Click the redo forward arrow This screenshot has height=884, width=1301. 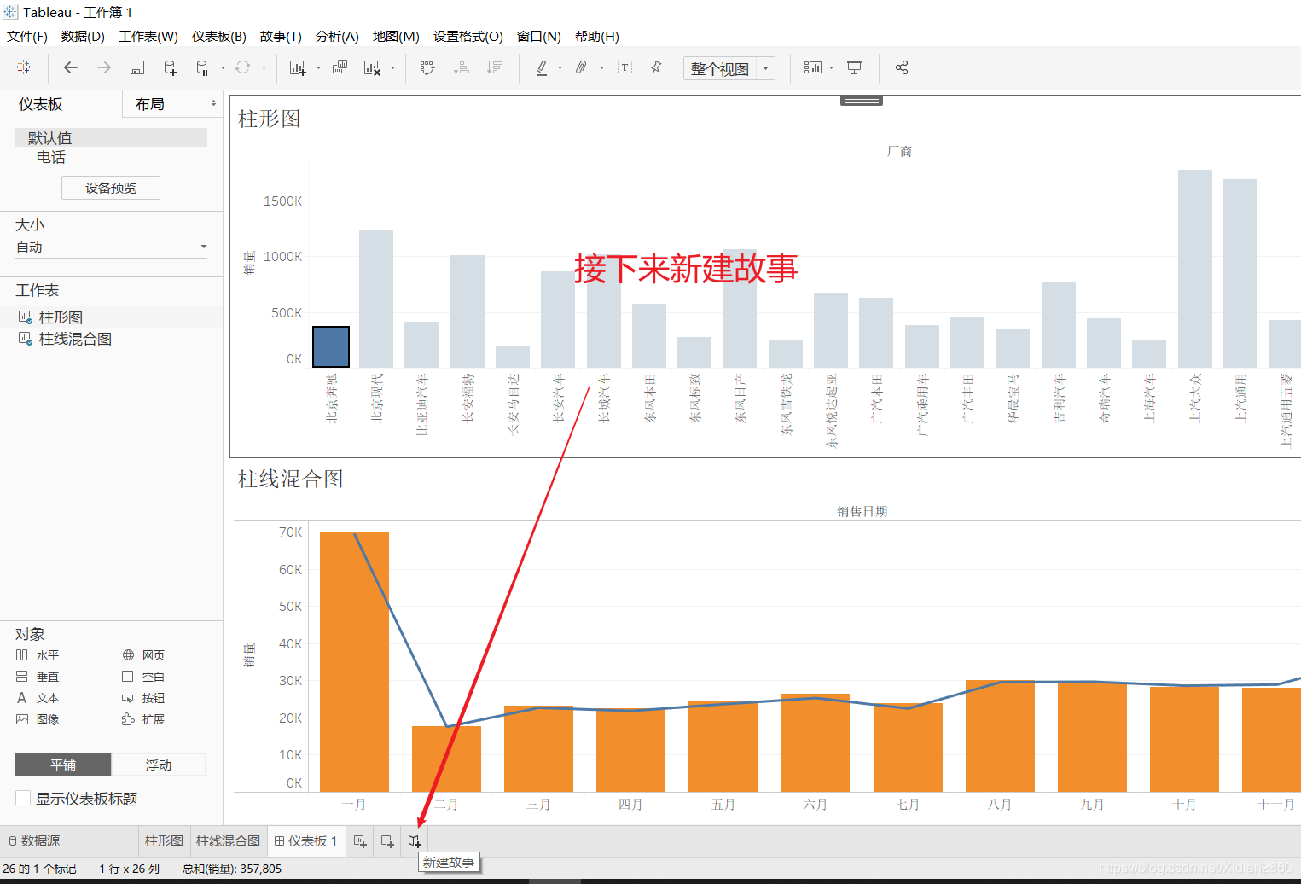[x=103, y=67]
